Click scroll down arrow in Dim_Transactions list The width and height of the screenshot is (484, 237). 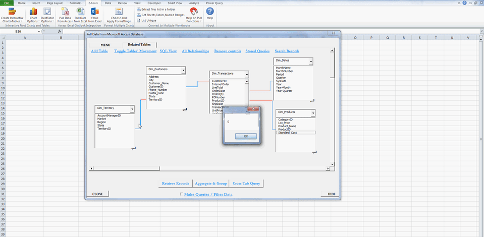point(247,111)
